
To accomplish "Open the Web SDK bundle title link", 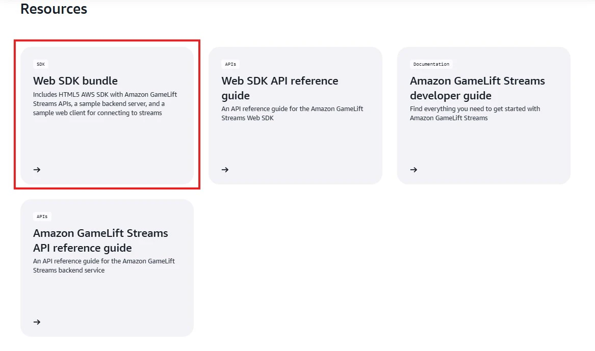I will click(75, 80).
